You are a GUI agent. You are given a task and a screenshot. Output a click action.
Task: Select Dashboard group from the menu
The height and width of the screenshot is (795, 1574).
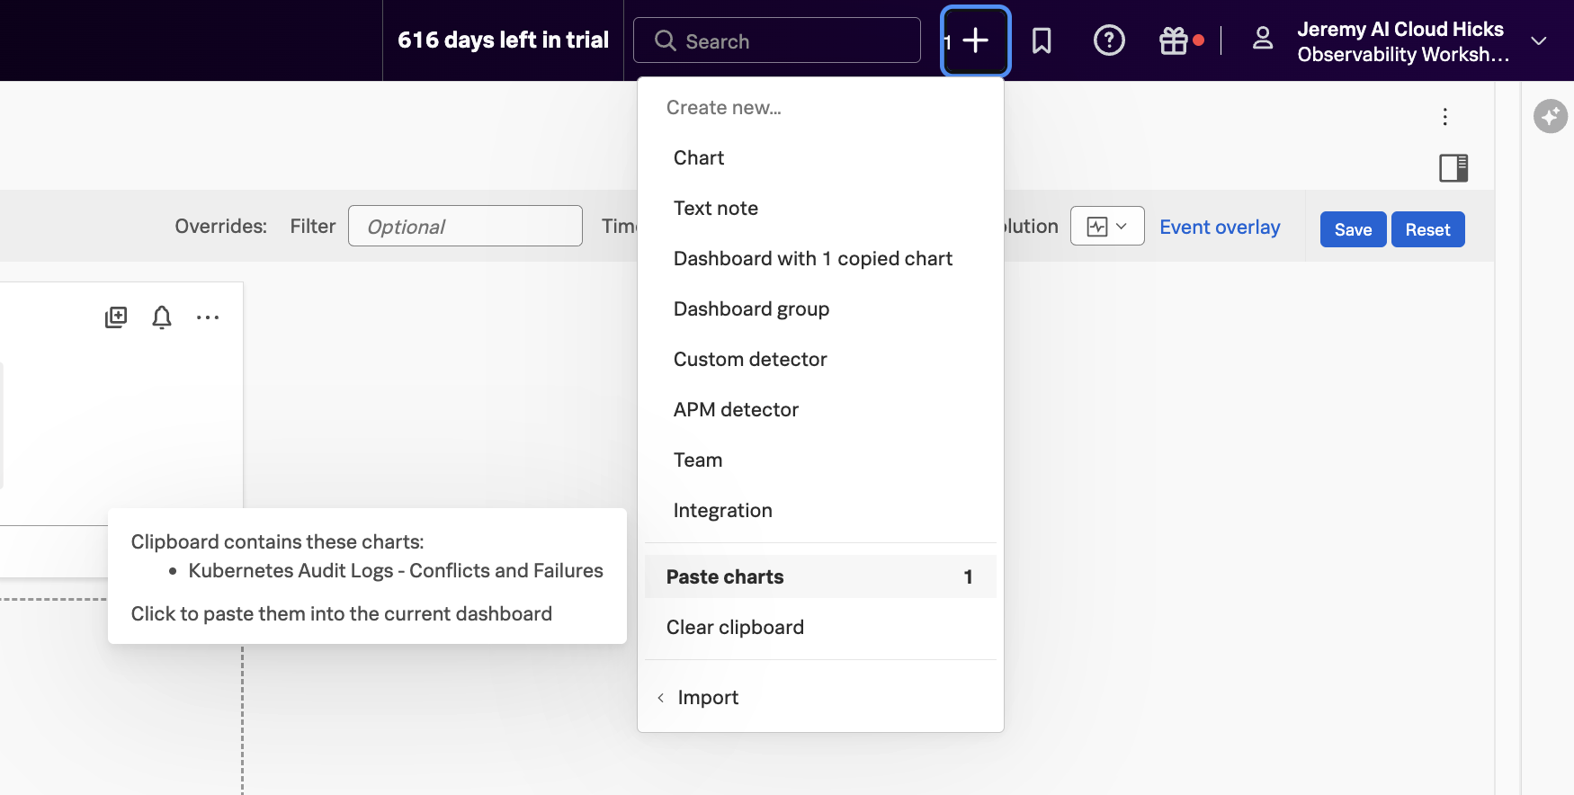pos(751,309)
